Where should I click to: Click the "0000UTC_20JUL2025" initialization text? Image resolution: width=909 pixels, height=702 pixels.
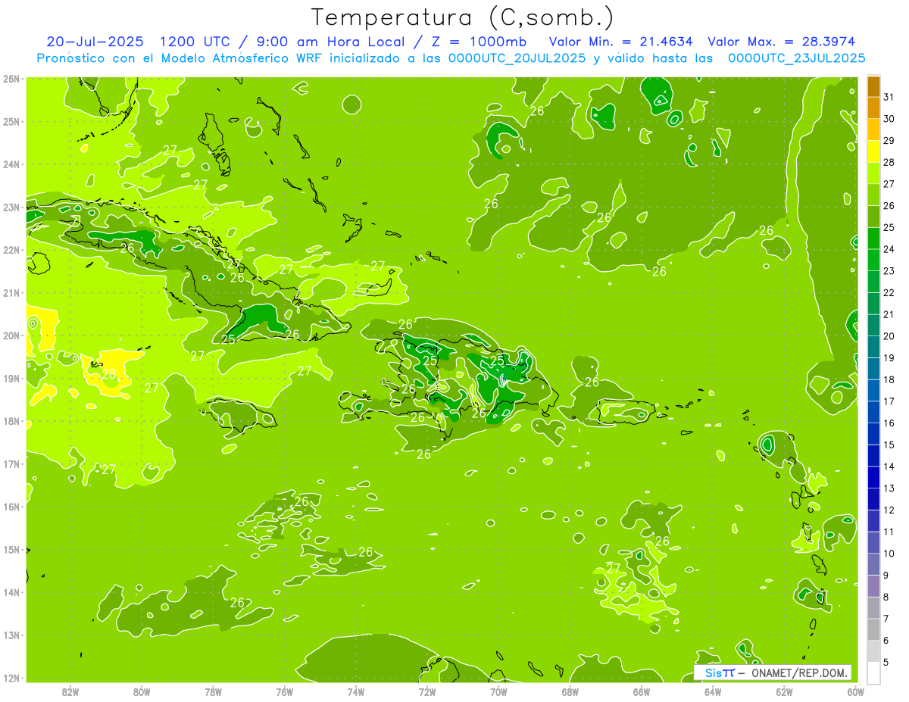click(517, 58)
